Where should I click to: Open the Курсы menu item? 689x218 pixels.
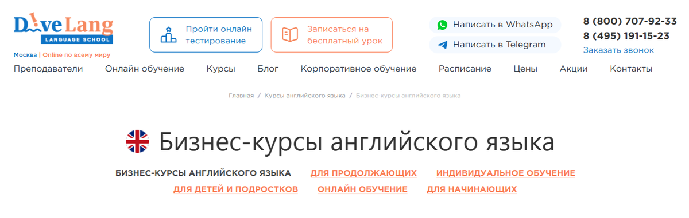tap(221, 69)
